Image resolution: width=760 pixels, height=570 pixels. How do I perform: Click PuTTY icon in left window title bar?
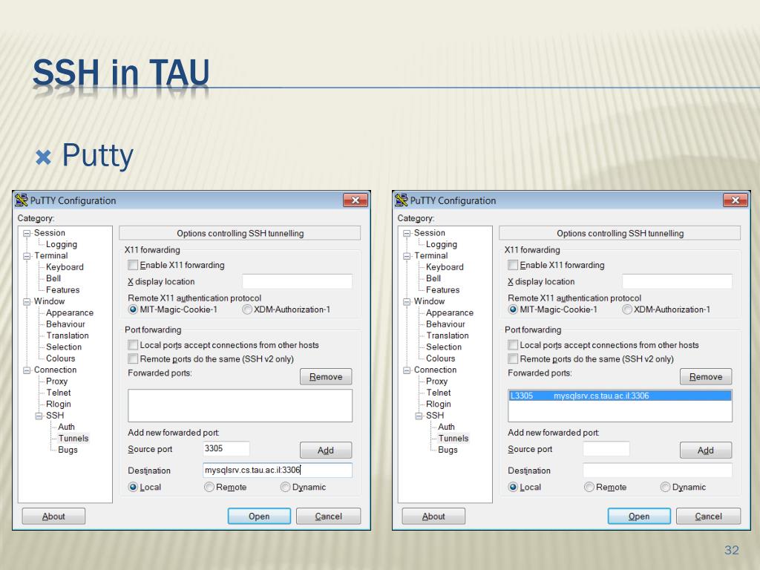(x=21, y=200)
